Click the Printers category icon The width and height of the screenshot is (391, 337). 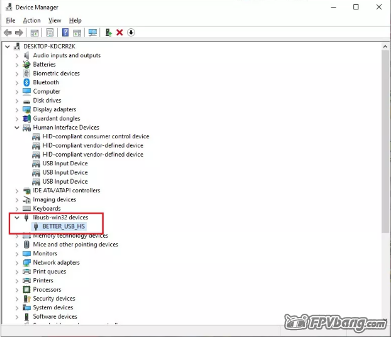coord(26,280)
